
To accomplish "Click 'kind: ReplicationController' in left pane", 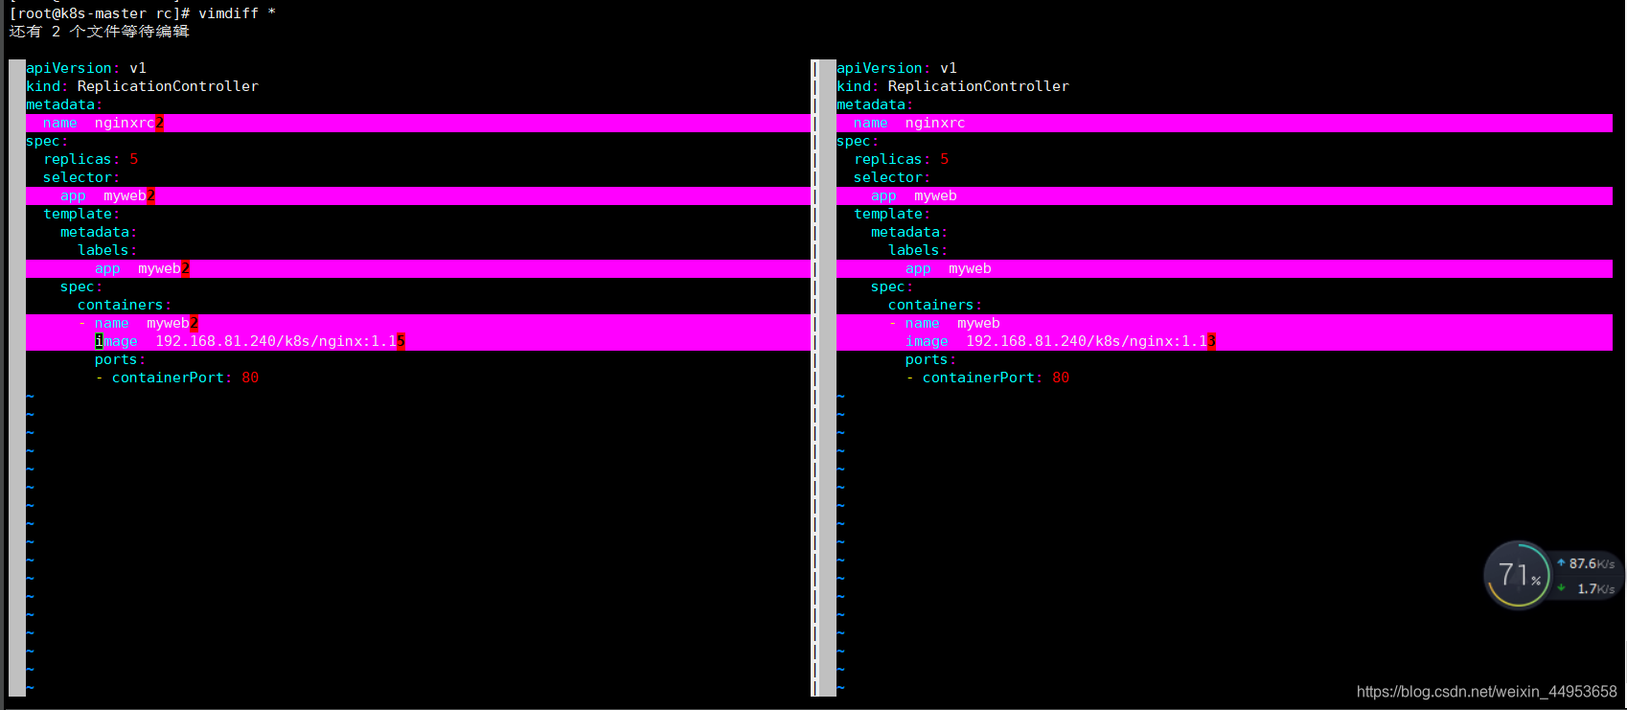I will coord(142,86).
